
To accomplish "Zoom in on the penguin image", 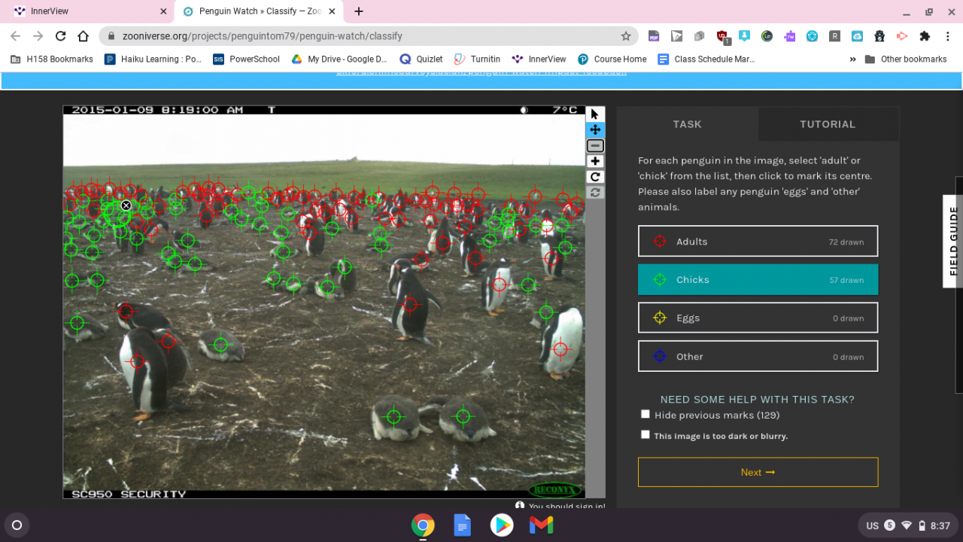I will 595,162.
